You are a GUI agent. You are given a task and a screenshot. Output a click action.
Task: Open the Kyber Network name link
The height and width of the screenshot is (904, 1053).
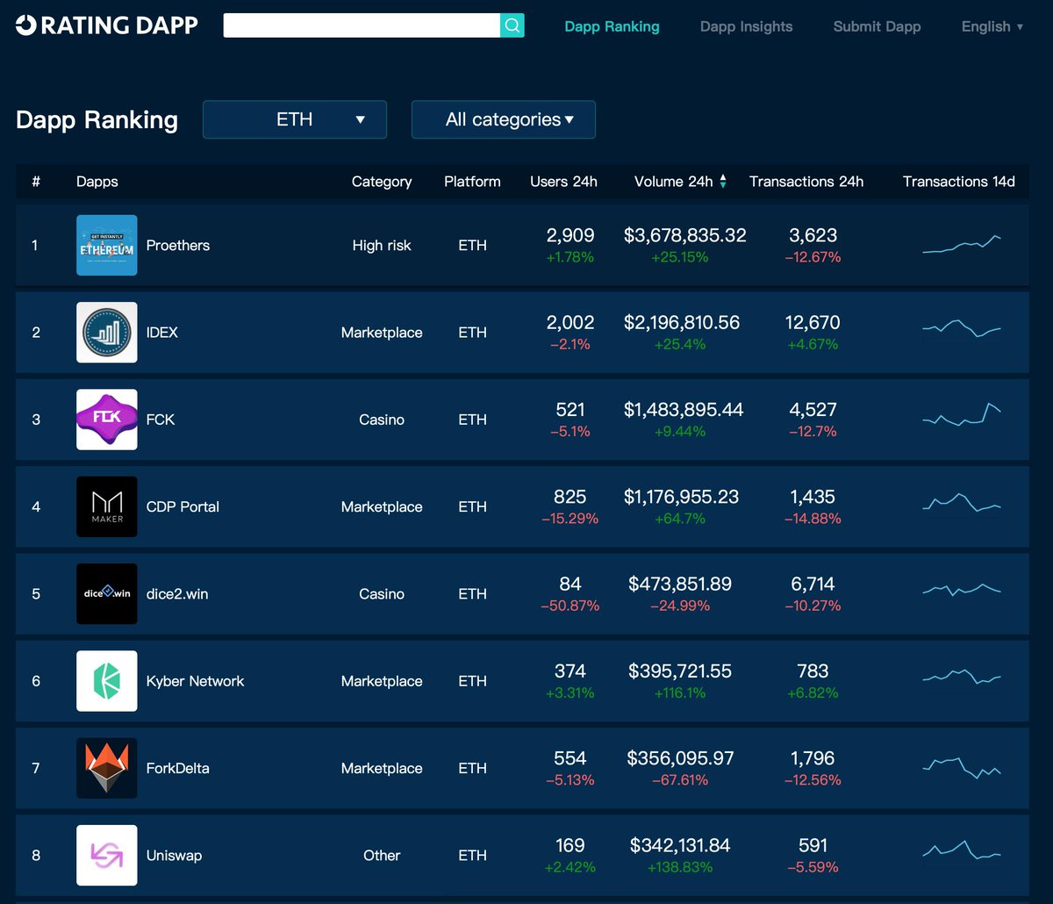[196, 681]
